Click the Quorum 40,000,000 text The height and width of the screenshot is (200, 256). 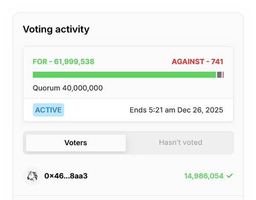(x=68, y=89)
